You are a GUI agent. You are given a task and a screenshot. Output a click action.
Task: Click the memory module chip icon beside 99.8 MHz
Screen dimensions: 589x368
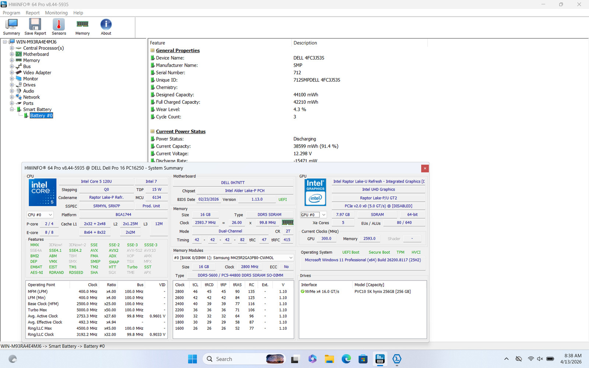point(288,222)
